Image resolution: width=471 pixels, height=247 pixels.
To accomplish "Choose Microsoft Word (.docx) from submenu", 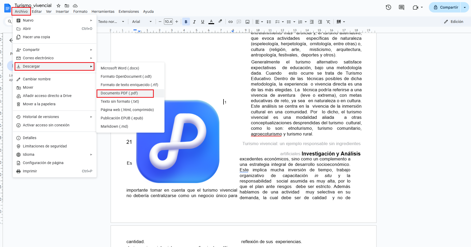I will [120, 68].
